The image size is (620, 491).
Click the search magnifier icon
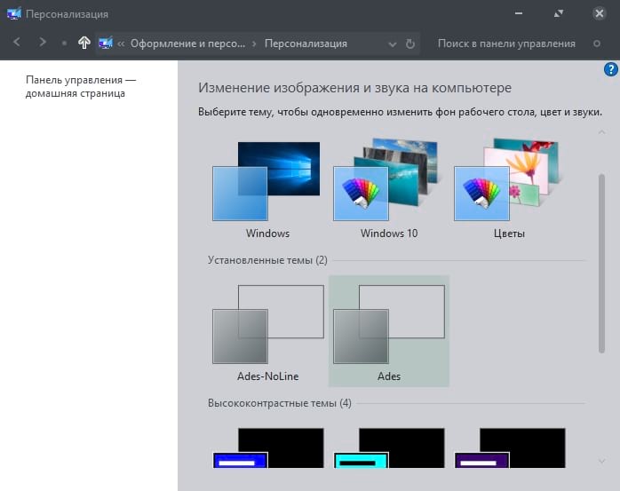tap(597, 44)
